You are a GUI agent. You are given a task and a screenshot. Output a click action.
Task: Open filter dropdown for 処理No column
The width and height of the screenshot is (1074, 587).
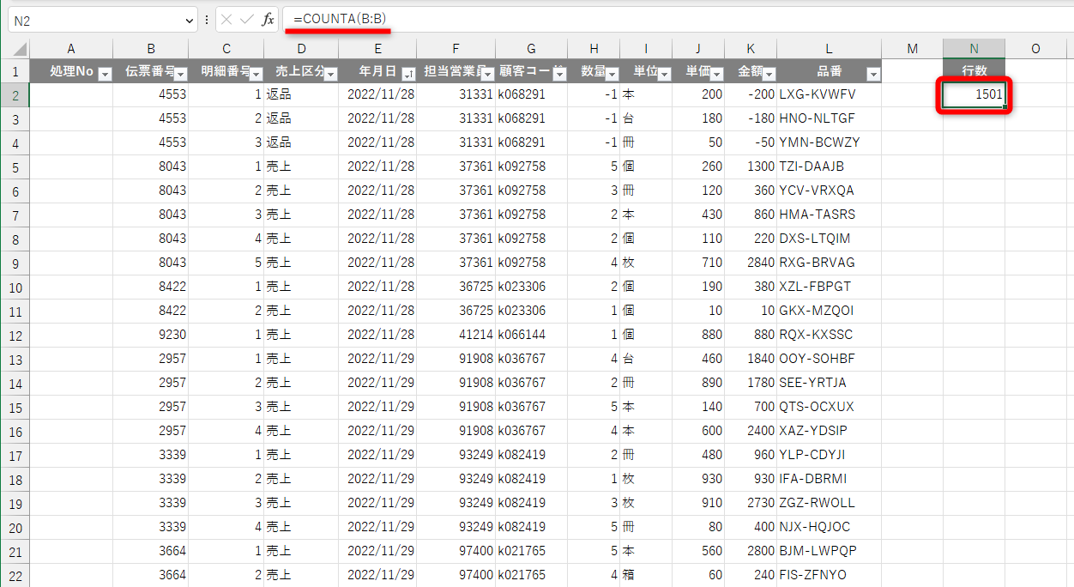[105, 74]
